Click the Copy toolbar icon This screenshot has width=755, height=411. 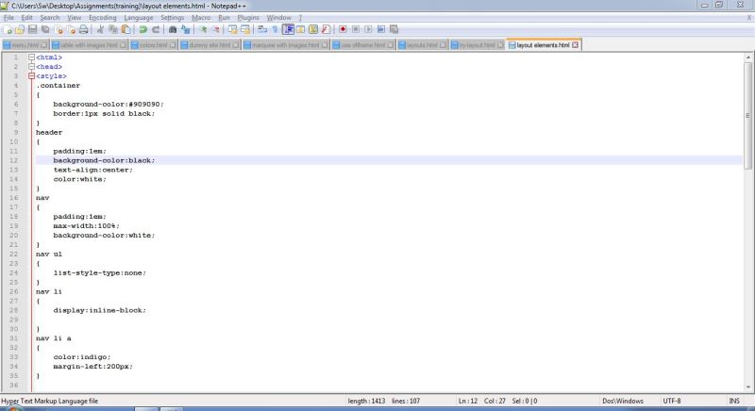click(x=113, y=29)
